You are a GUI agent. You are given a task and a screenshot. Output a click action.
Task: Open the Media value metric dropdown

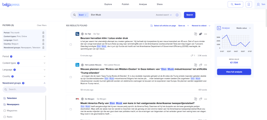coord(244,28)
